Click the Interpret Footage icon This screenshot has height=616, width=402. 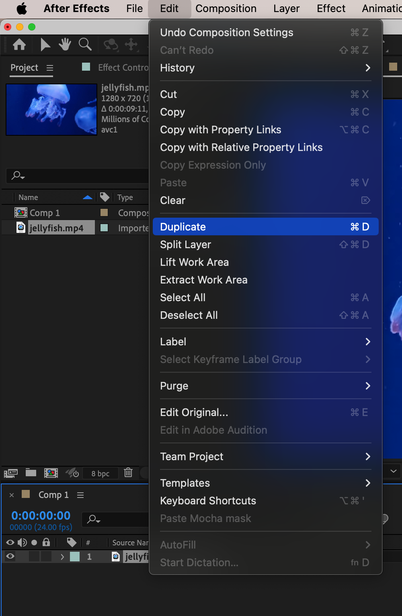(x=11, y=473)
